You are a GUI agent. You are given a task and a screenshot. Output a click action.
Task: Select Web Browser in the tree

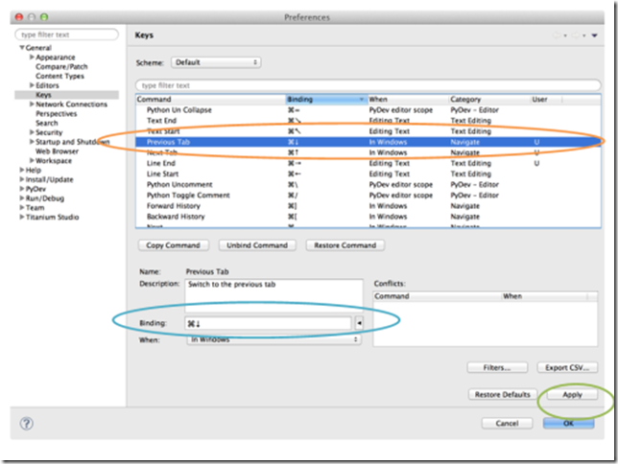point(57,151)
